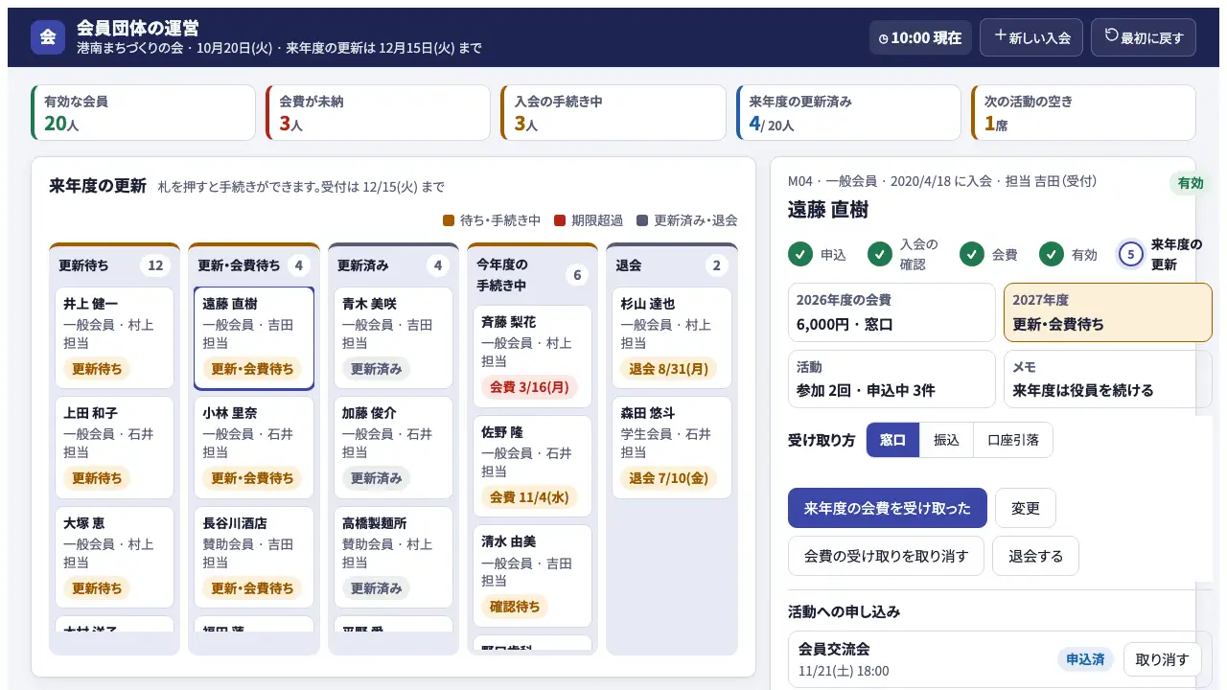
Task: Click the メモ tile in member details
Action: [x=1108, y=379]
